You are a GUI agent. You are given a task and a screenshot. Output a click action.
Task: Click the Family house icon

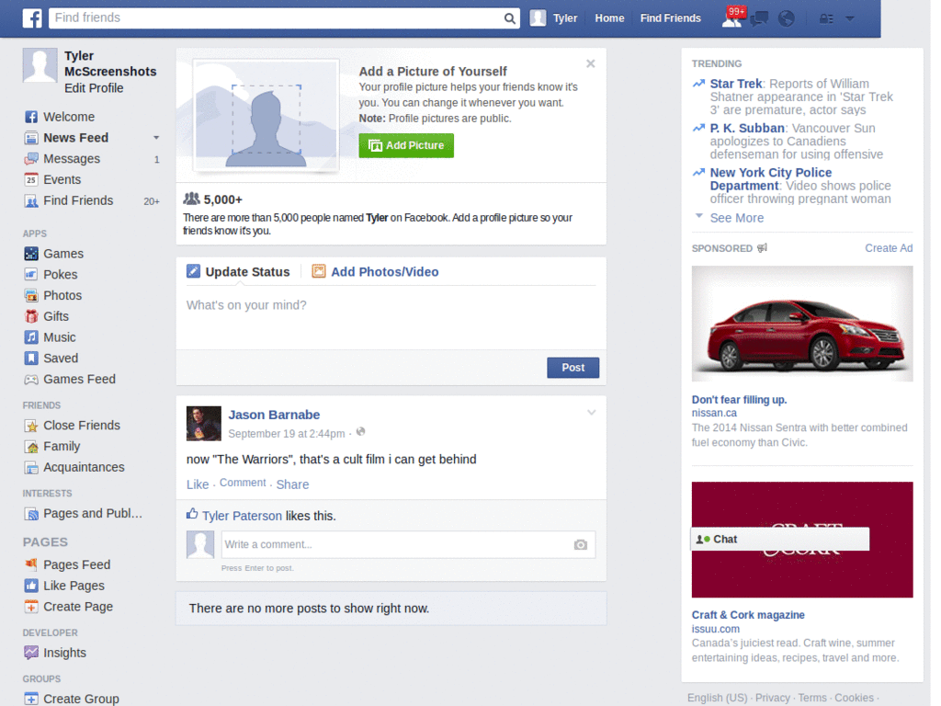click(x=31, y=446)
